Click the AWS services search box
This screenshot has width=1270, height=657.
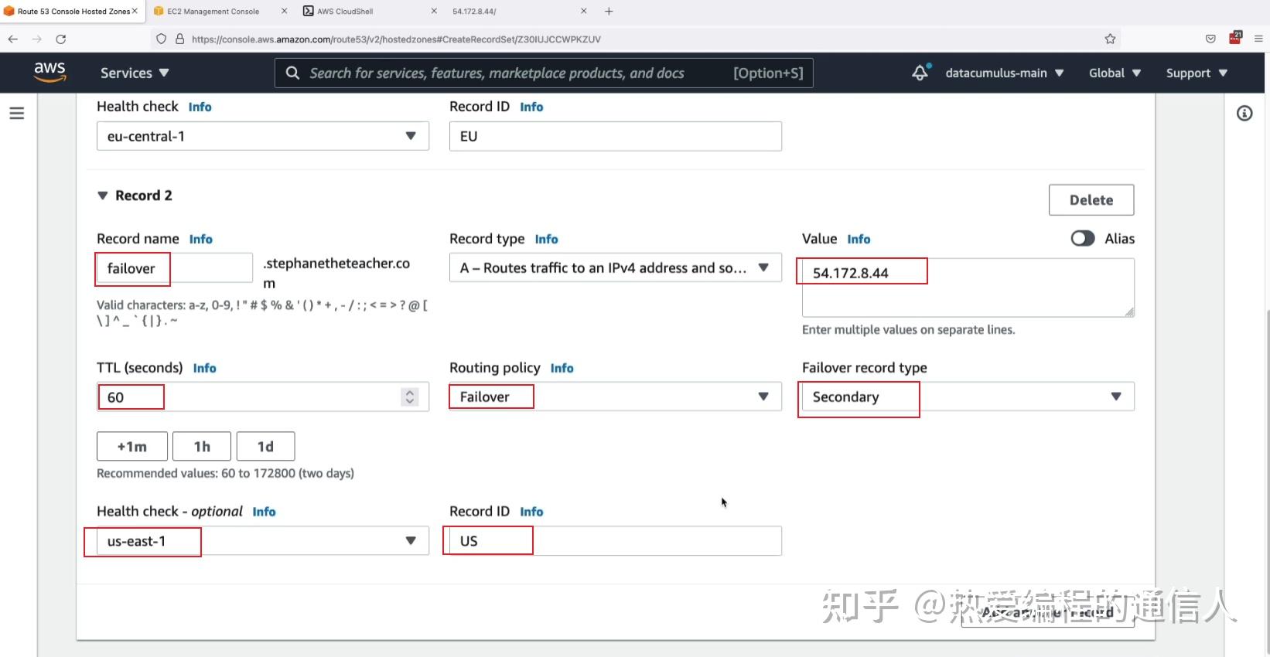[x=544, y=73]
